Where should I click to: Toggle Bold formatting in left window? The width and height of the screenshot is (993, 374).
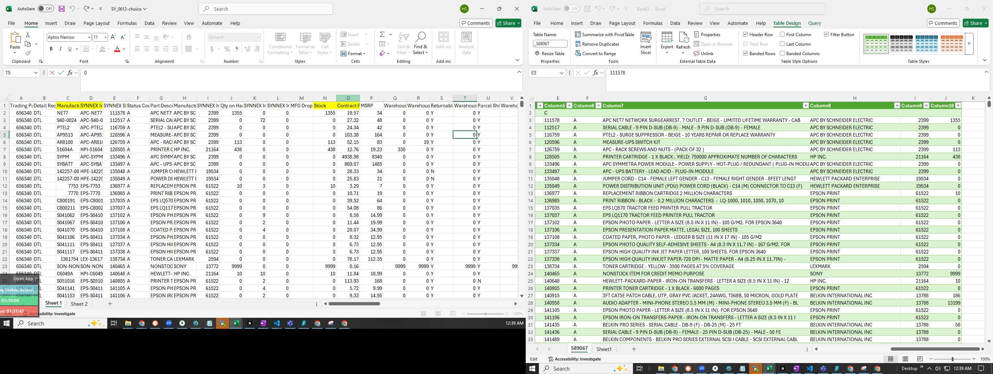tap(51, 49)
